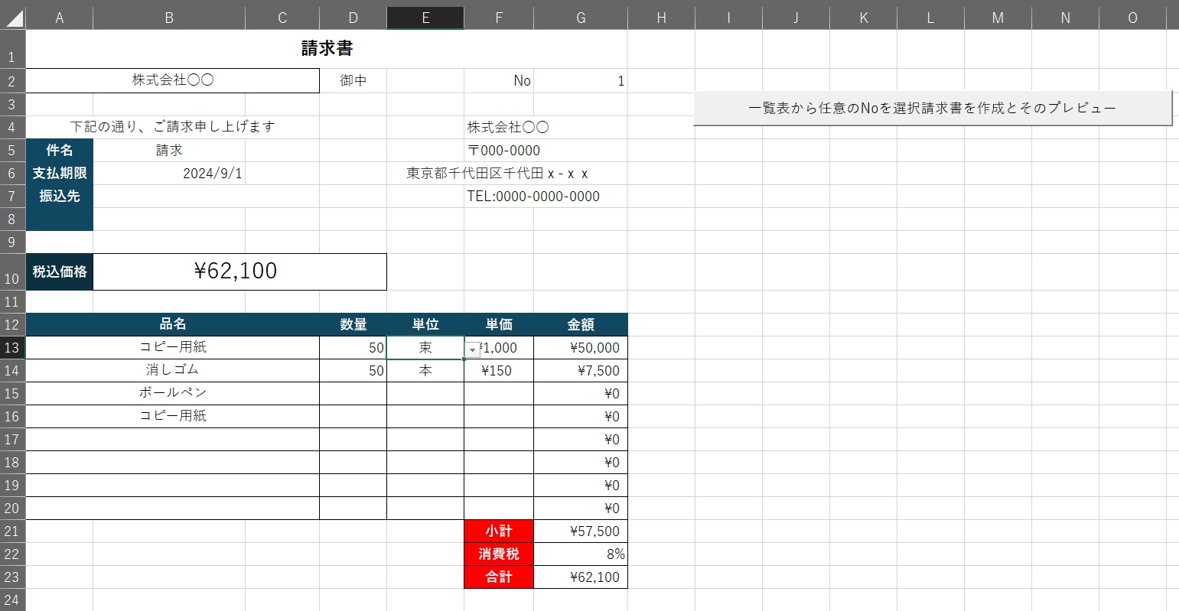1179x611 pixels.
Task: Click the large ¥62,100 税込価格 cell
Action: click(x=239, y=271)
